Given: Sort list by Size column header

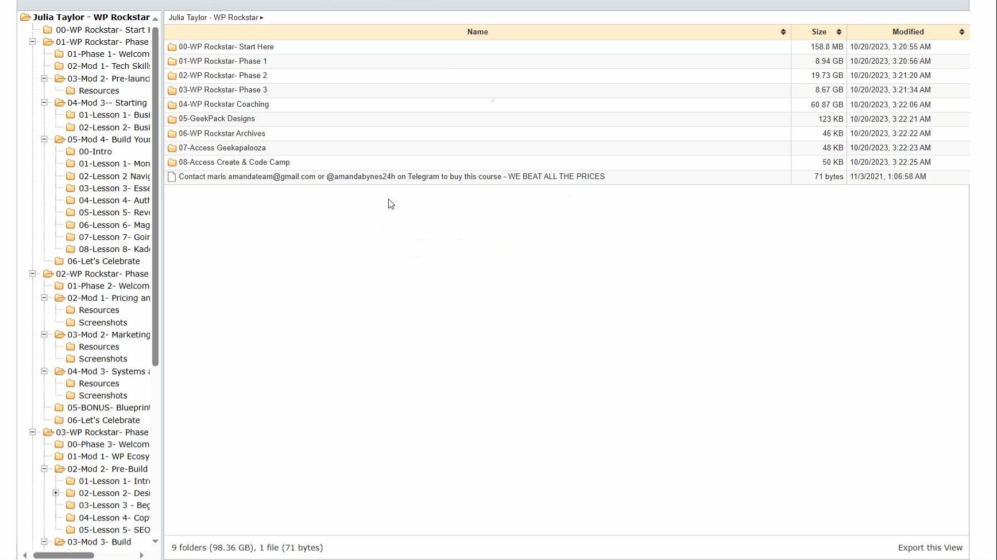Looking at the screenshot, I should (x=819, y=32).
